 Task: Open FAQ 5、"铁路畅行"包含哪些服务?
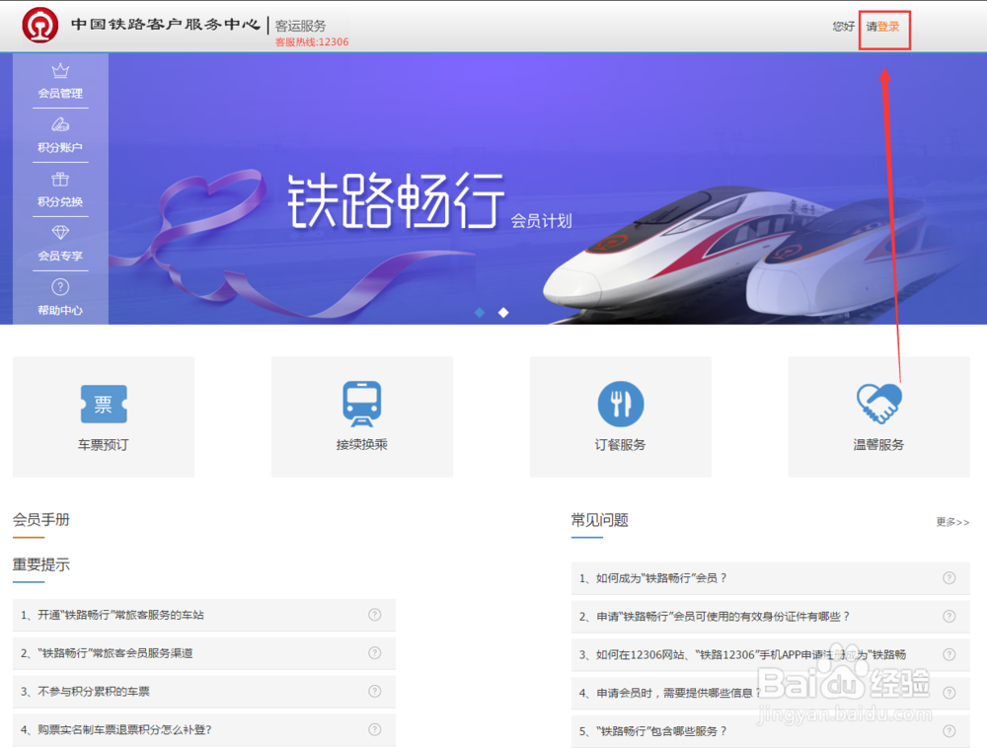[x=771, y=731]
